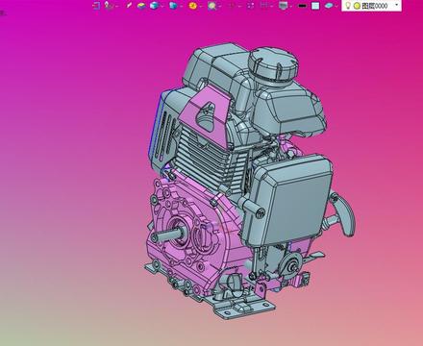Click the gray monitor display icon
Screen dimensions: 423x346
[x=283, y=6]
